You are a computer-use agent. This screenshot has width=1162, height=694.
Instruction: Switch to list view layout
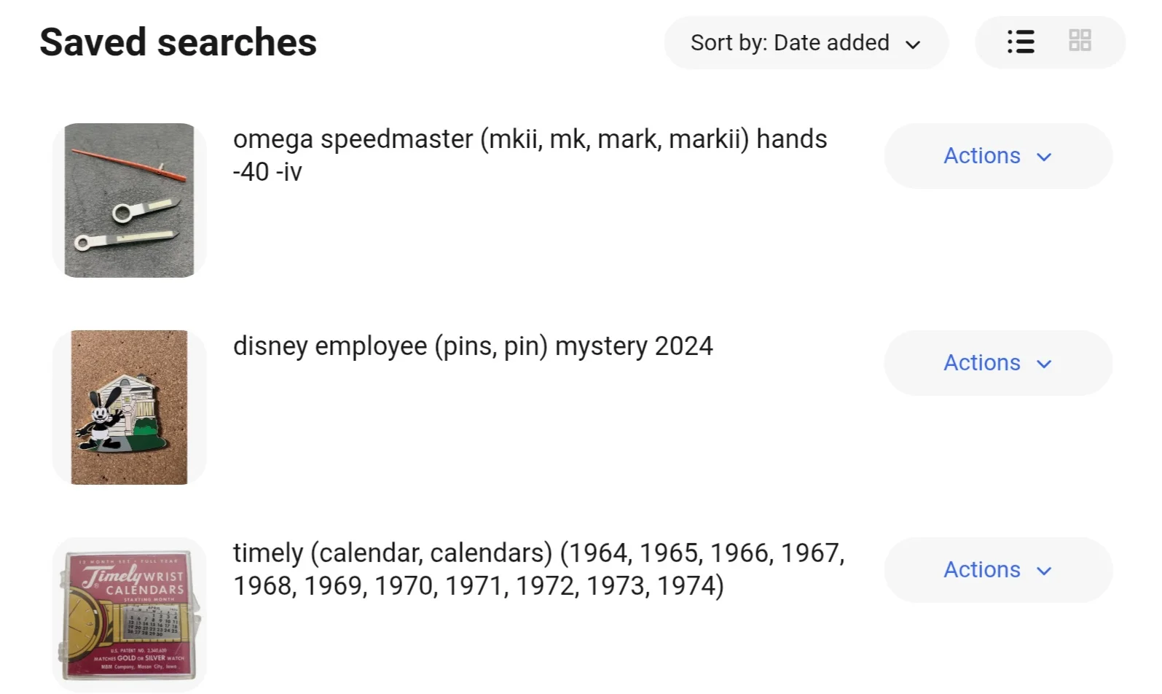(1021, 42)
